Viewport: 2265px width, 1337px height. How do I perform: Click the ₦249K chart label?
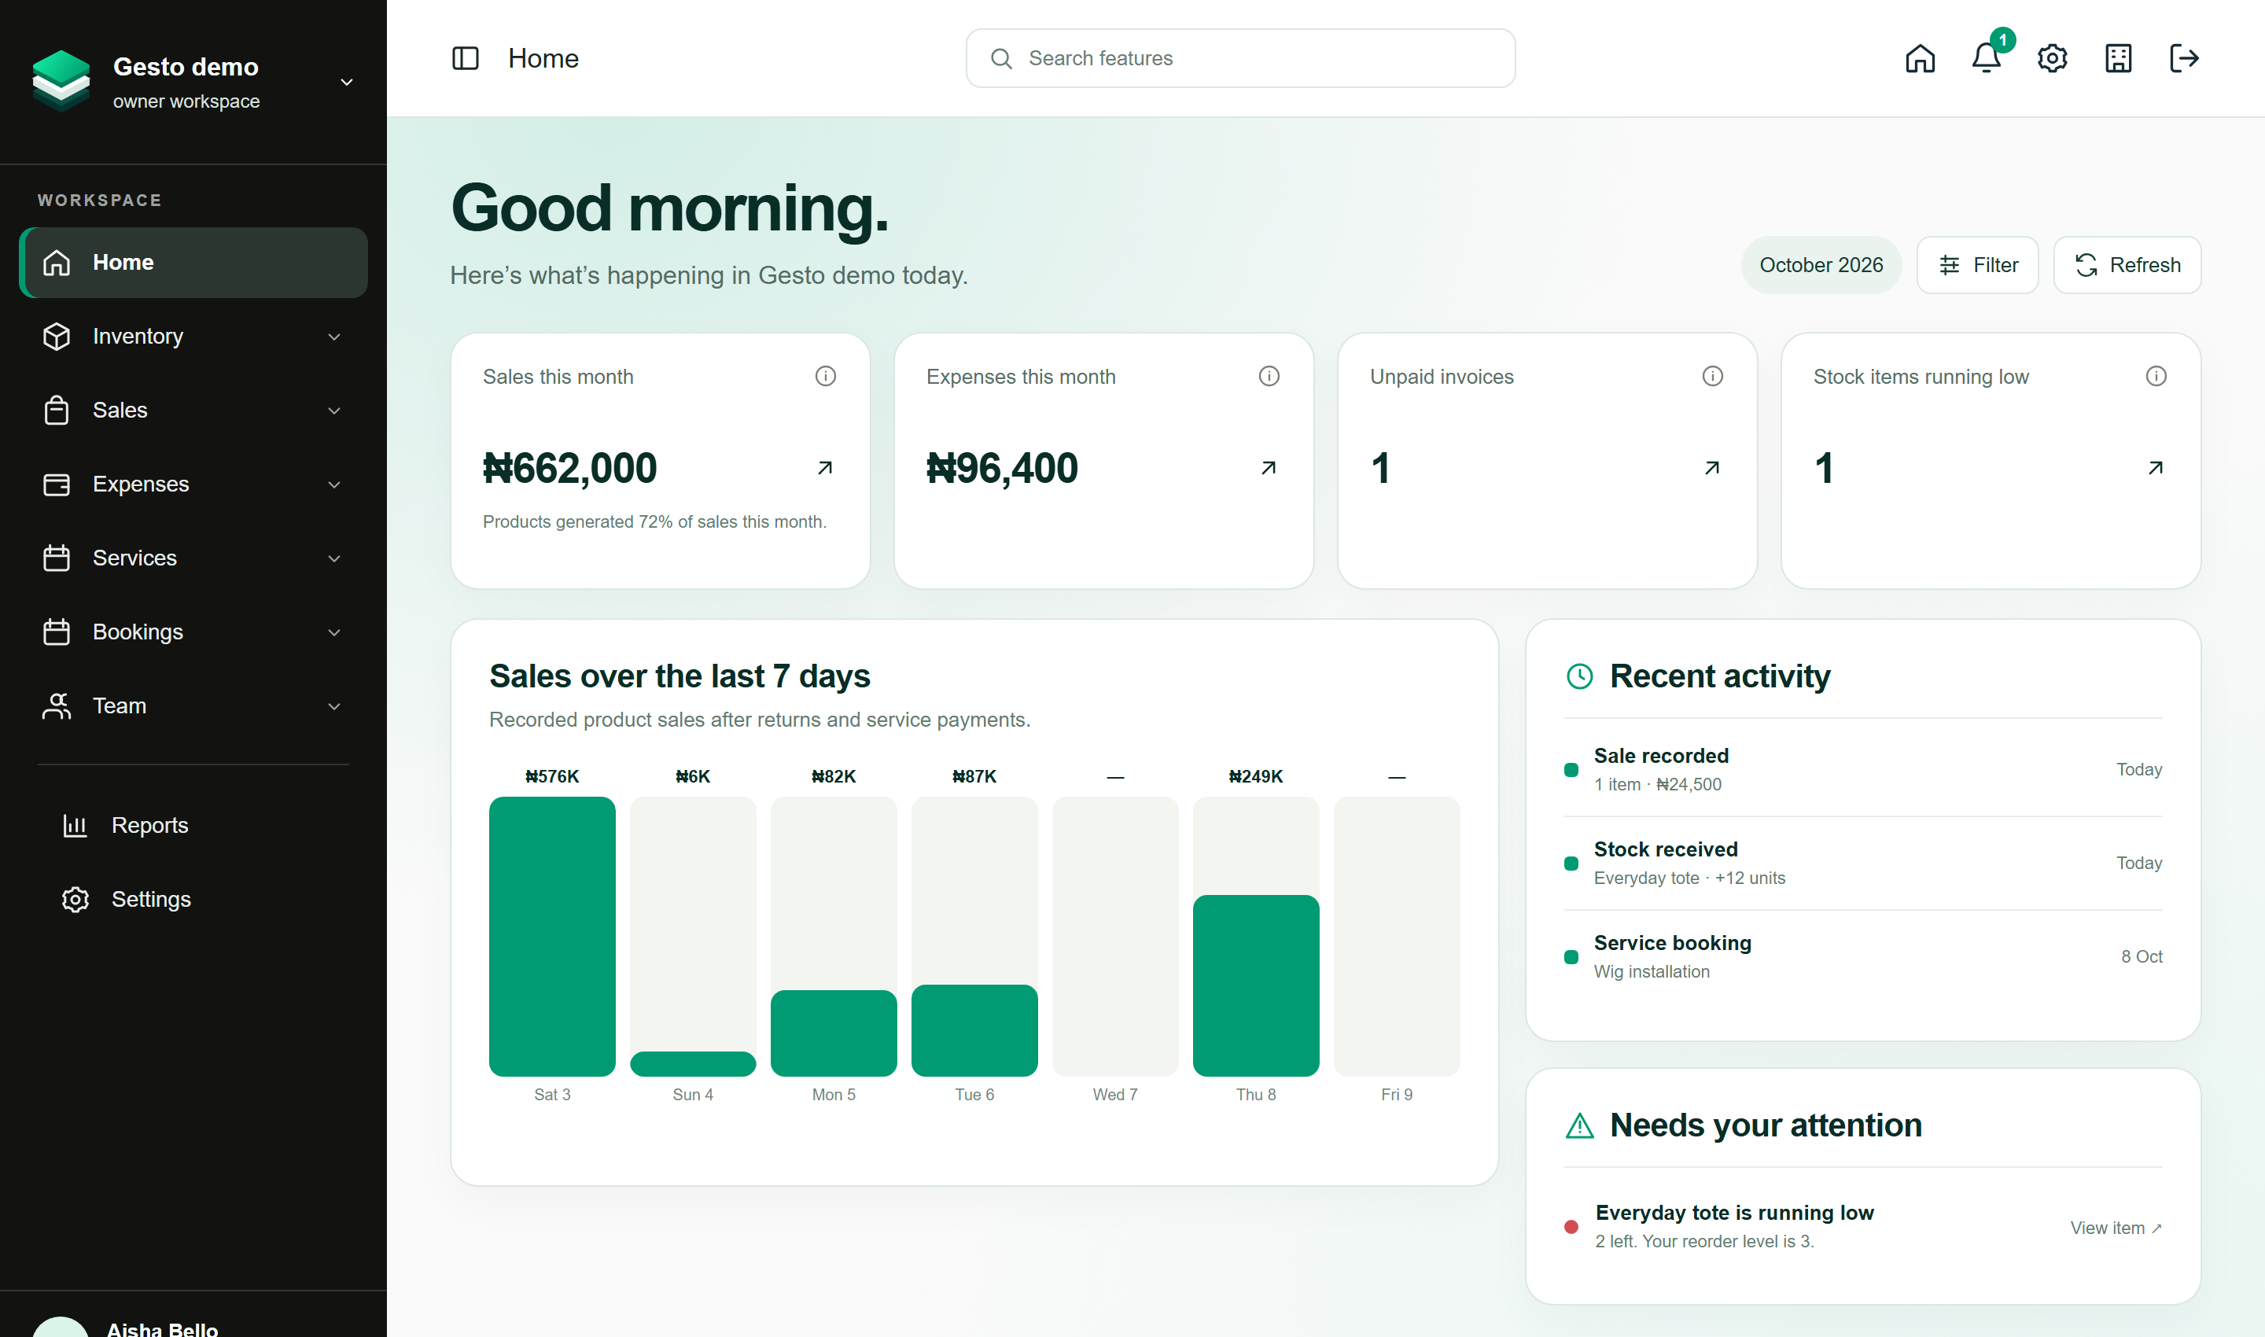[1256, 776]
